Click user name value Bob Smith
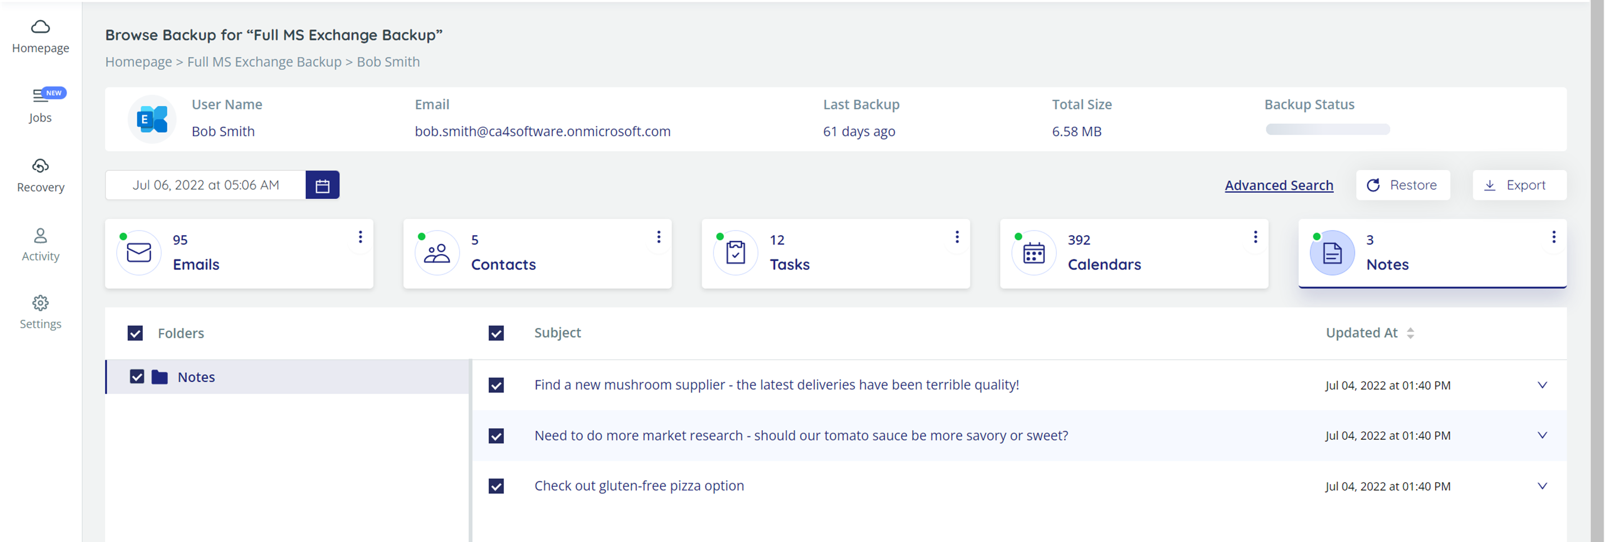The width and height of the screenshot is (1605, 542). point(223,131)
